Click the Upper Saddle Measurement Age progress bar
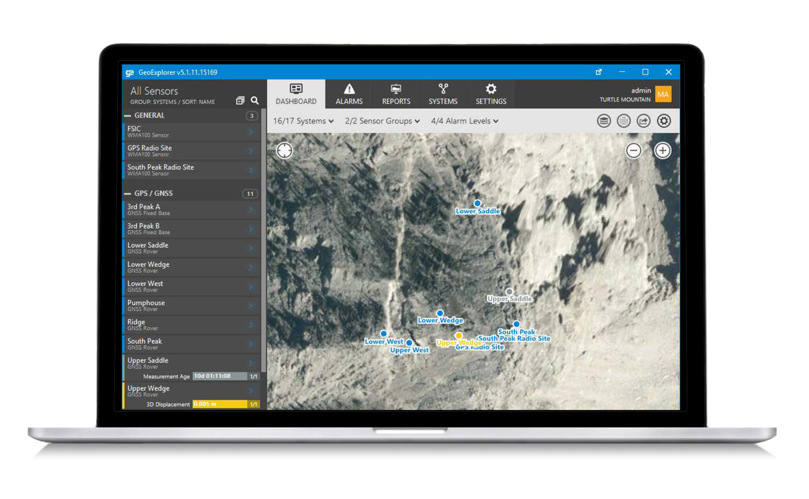809x499 pixels. (220, 376)
